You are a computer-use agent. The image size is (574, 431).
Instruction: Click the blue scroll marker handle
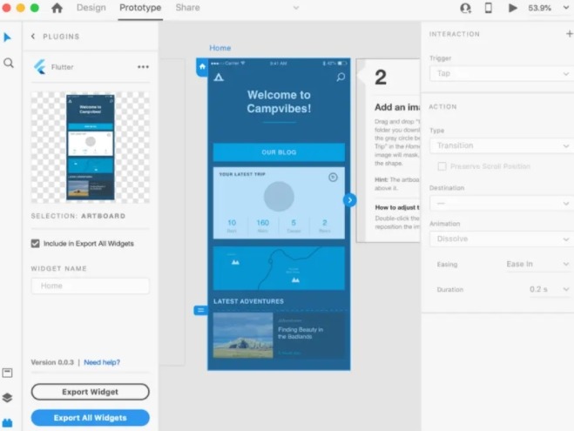click(x=200, y=310)
